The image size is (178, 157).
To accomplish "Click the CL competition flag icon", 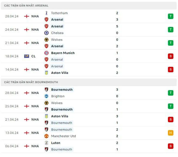I will pos(26,56).
